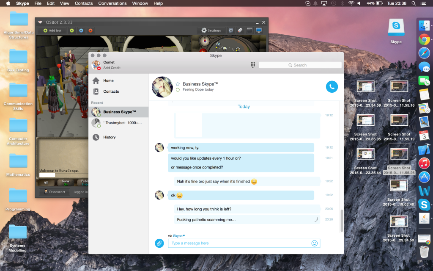Click the Wi-Fi status icon
The height and width of the screenshot is (271, 433).
351,3
